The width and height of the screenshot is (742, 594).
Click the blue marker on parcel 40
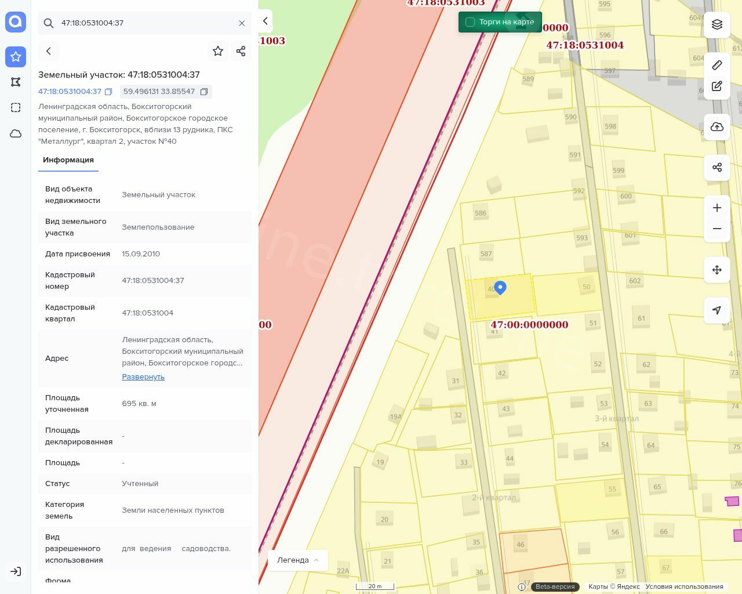[500, 287]
